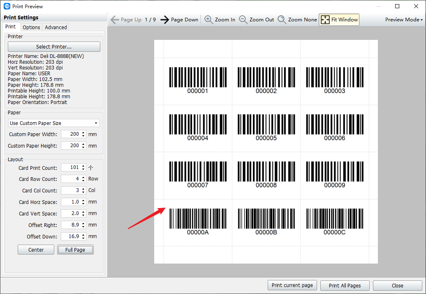Select the barcode labeled 000009 in preview
This screenshot has width=426, height=294.
point(335,174)
